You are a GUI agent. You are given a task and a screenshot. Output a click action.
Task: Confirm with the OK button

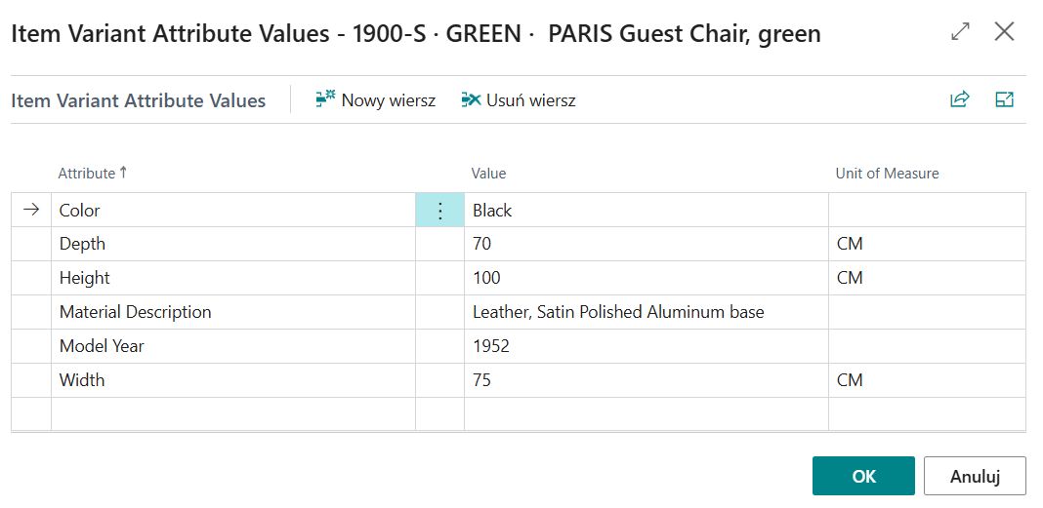863,476
